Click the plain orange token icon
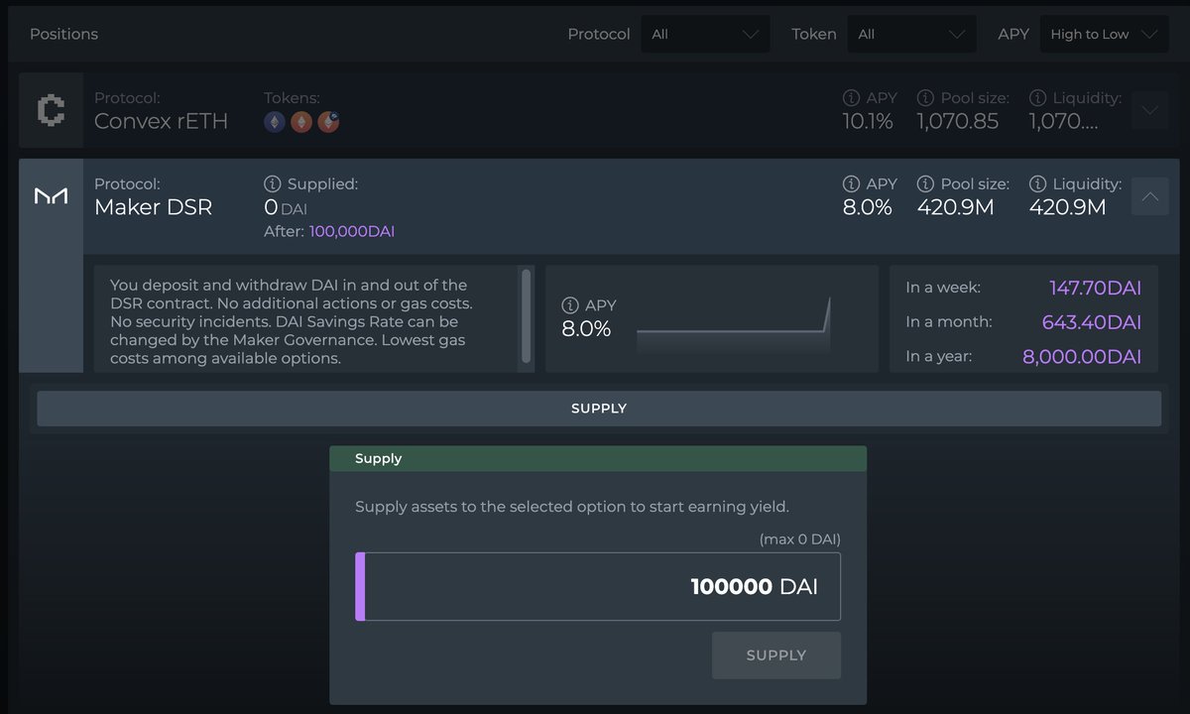 click(301, 122)
